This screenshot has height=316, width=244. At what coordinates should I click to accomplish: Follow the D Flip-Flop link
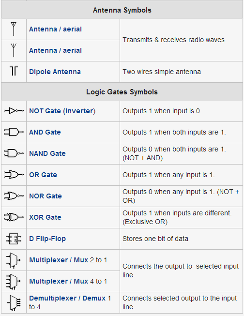coord(47,239)
